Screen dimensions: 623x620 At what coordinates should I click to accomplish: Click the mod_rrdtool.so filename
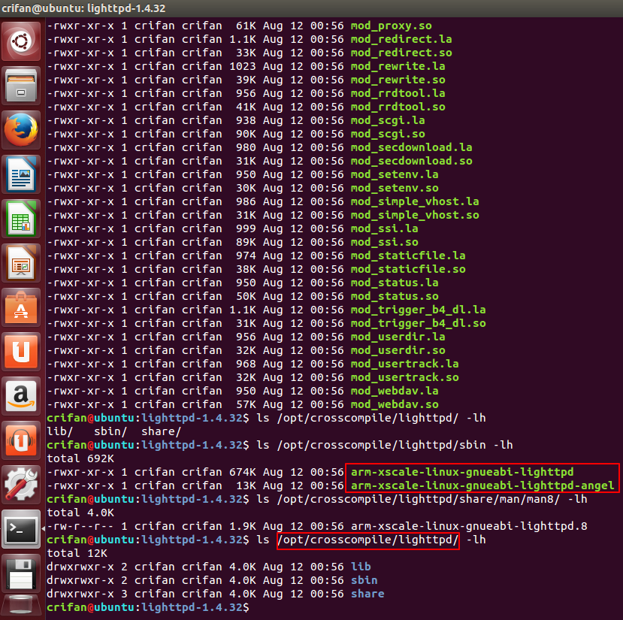tap(398, 107)
